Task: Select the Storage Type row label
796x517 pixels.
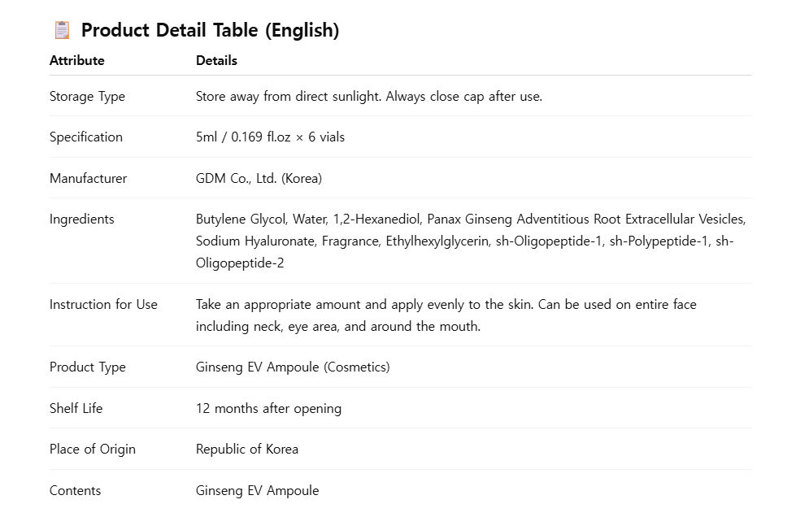Action: tap(87, 97)
